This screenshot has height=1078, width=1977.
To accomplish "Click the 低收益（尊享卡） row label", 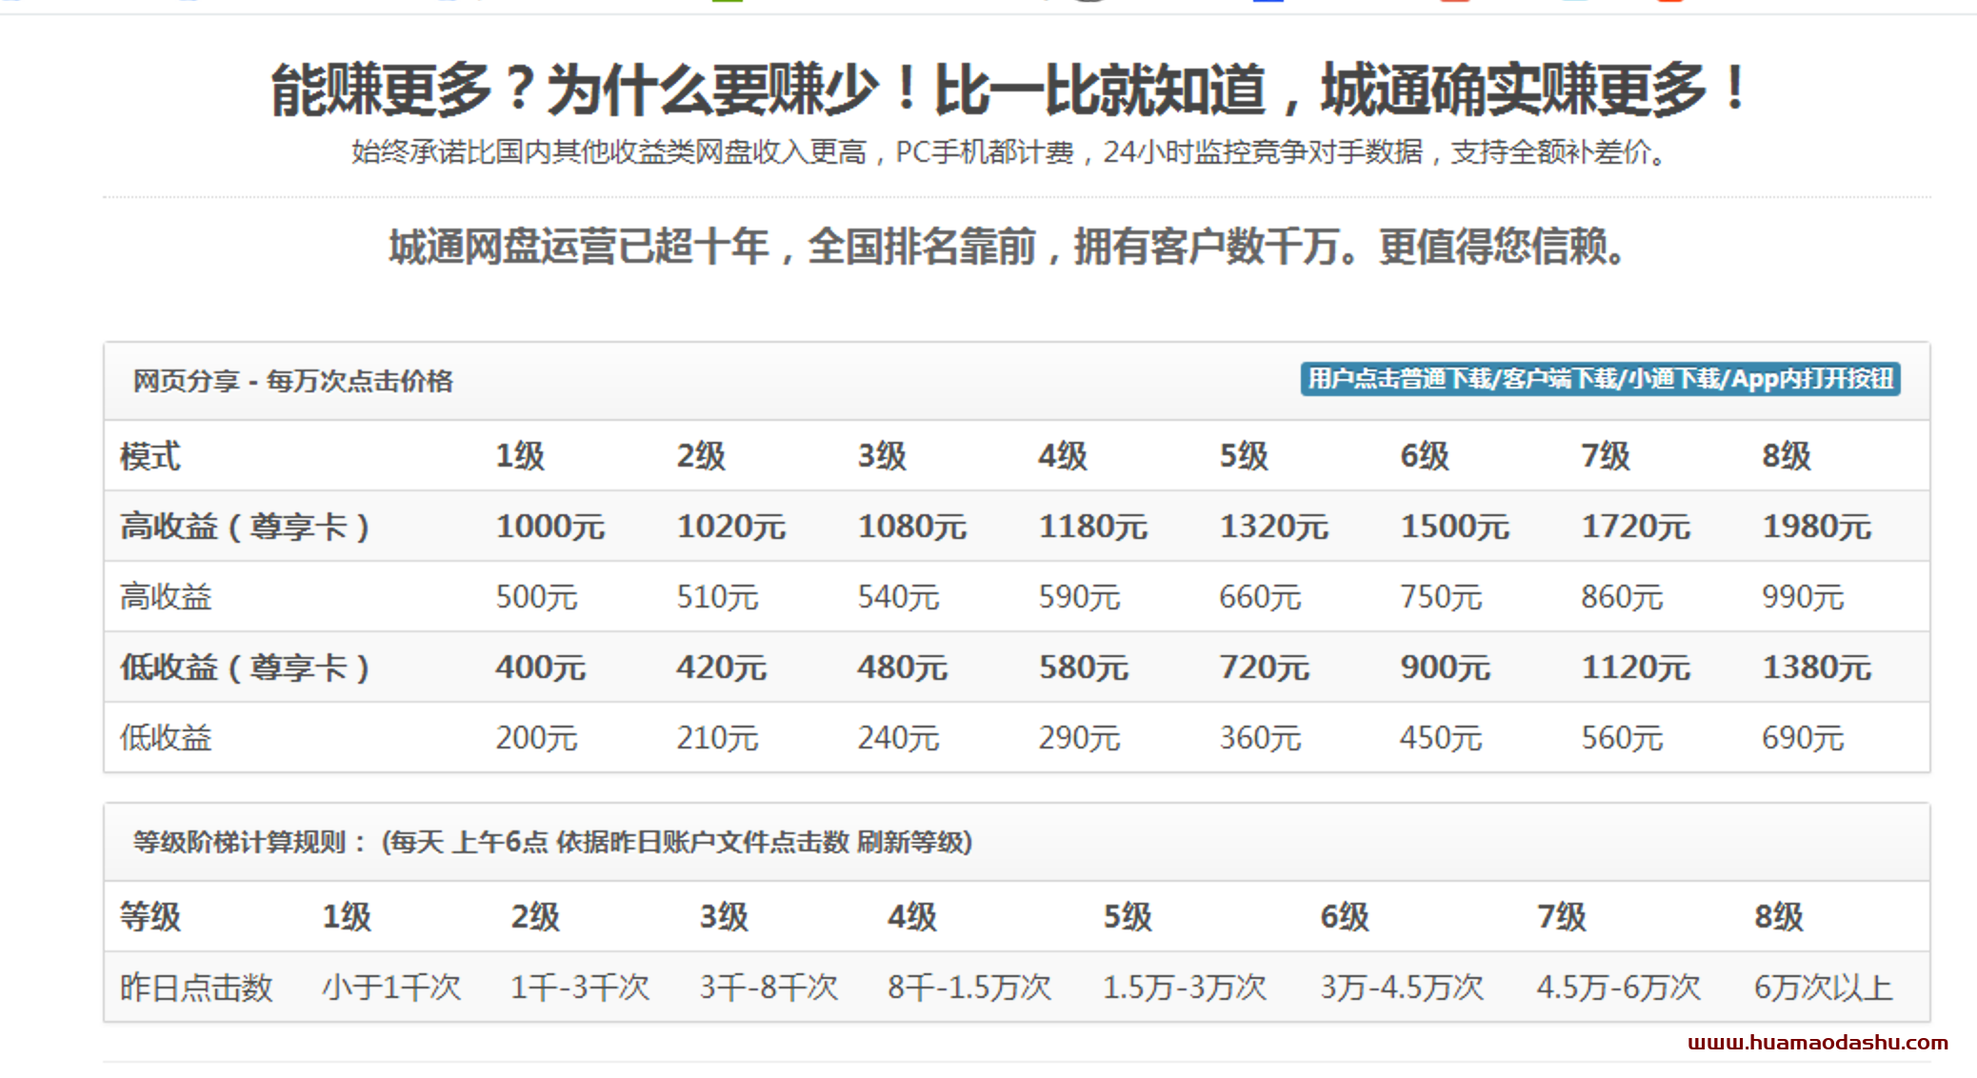I will (245, 668).
